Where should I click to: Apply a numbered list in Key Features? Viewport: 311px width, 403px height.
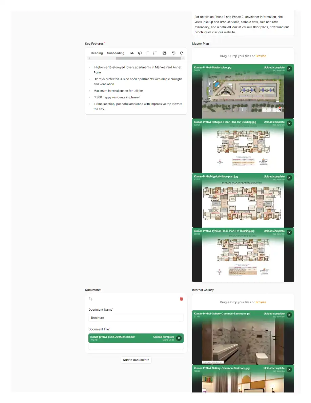pos(155,53)
